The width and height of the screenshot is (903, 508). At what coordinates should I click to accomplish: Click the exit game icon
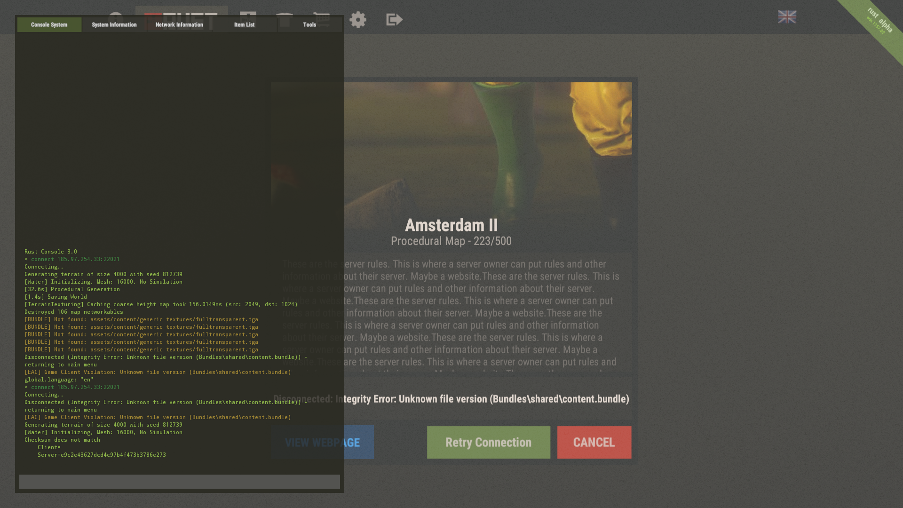click(x=394, y=20)
